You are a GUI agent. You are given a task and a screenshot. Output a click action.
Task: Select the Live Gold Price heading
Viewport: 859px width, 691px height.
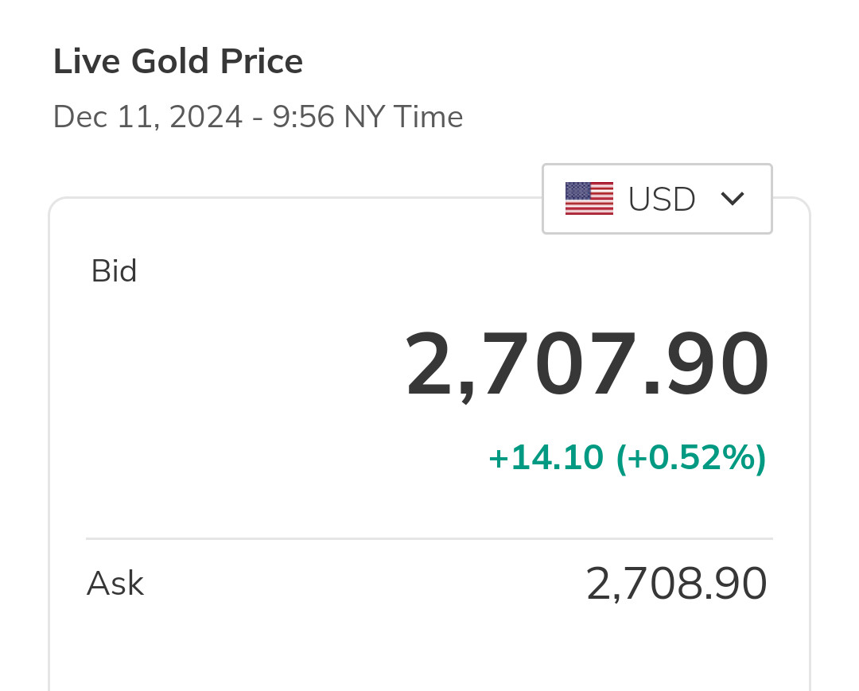pyautogui.click(x=178, y=61)
